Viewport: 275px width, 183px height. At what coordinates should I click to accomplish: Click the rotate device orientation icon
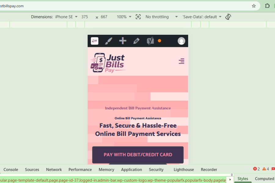[x=228, y=17]
